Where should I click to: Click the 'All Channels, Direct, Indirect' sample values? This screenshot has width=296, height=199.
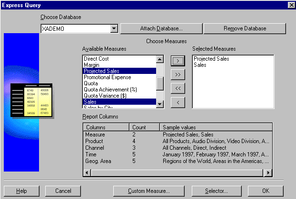tap(194, 148)
